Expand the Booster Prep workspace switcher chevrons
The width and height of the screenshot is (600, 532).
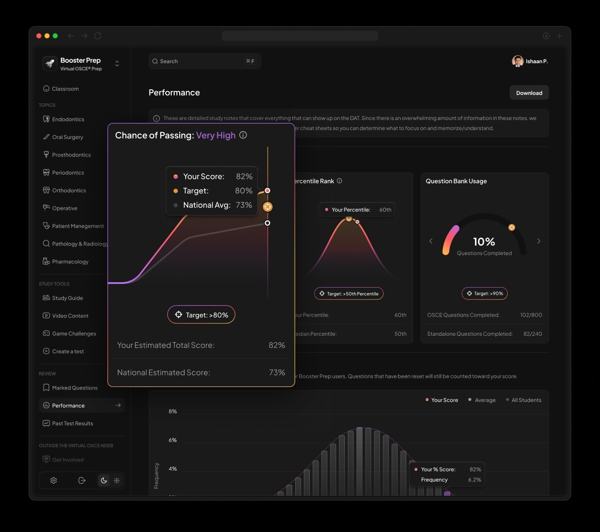[x=117, y=63]
